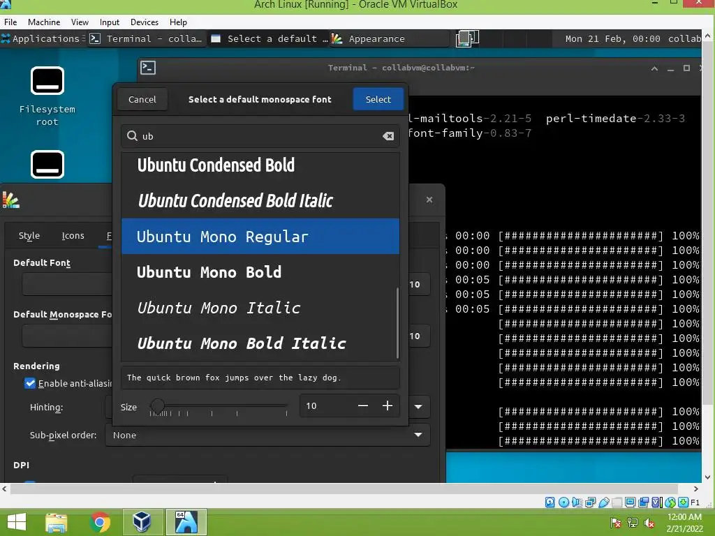Switch to Style tab in Appearance
This screenshot has width=715, height=536.
tap(29, 235)
